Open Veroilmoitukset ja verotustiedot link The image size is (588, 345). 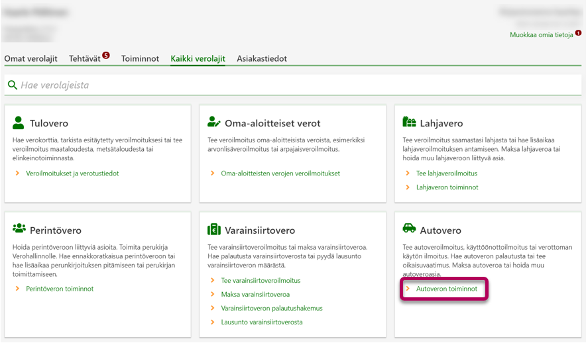coord(72,173)
